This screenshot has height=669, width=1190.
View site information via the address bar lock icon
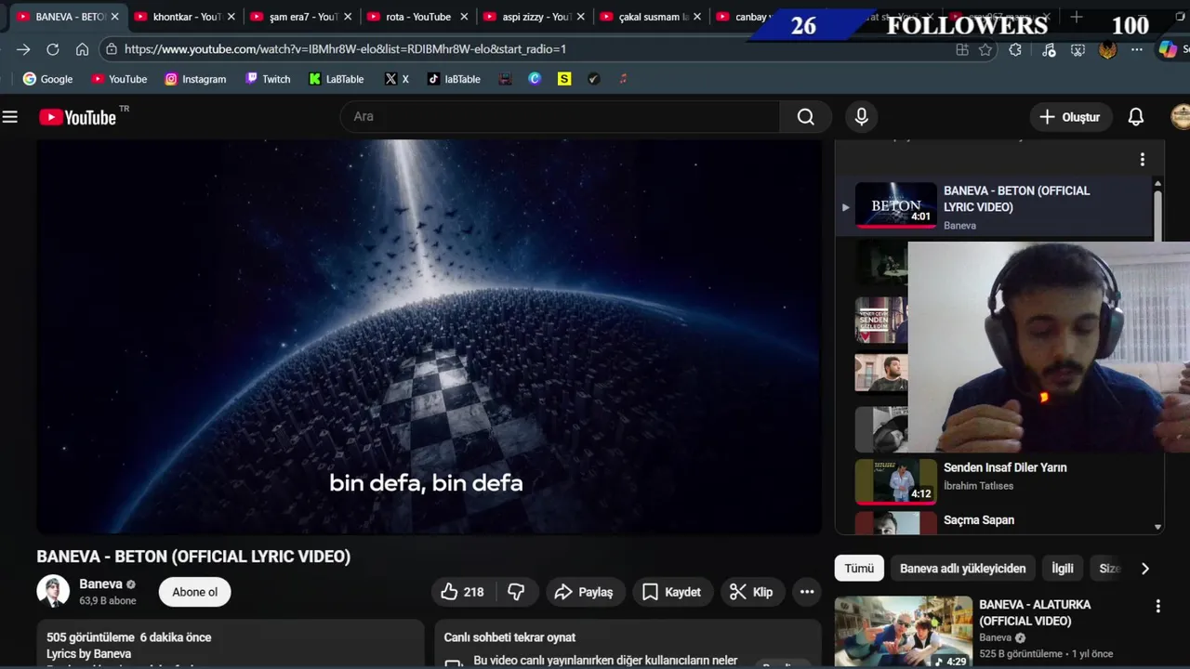click(112, 49)
